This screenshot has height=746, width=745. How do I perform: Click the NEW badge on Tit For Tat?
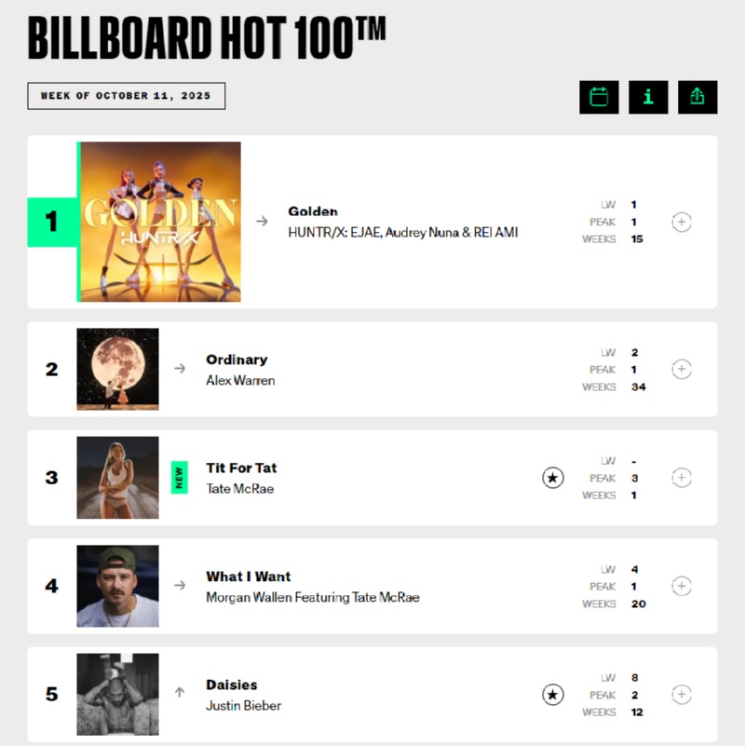pos(180,478)
